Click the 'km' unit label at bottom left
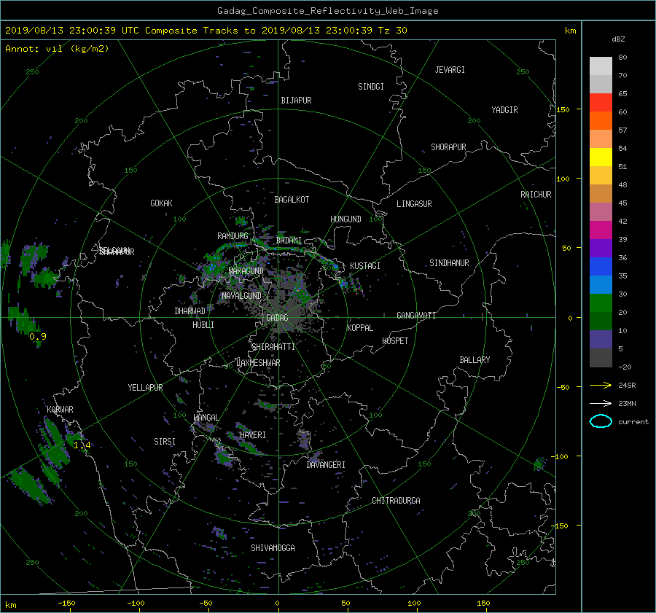The width and height of the screenshot is (656, 613). click(x=10, y=605)
